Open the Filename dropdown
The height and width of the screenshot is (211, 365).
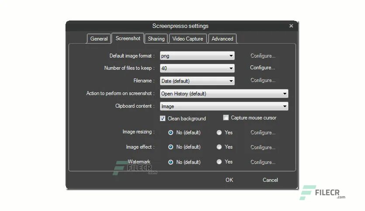pos(197,81)
